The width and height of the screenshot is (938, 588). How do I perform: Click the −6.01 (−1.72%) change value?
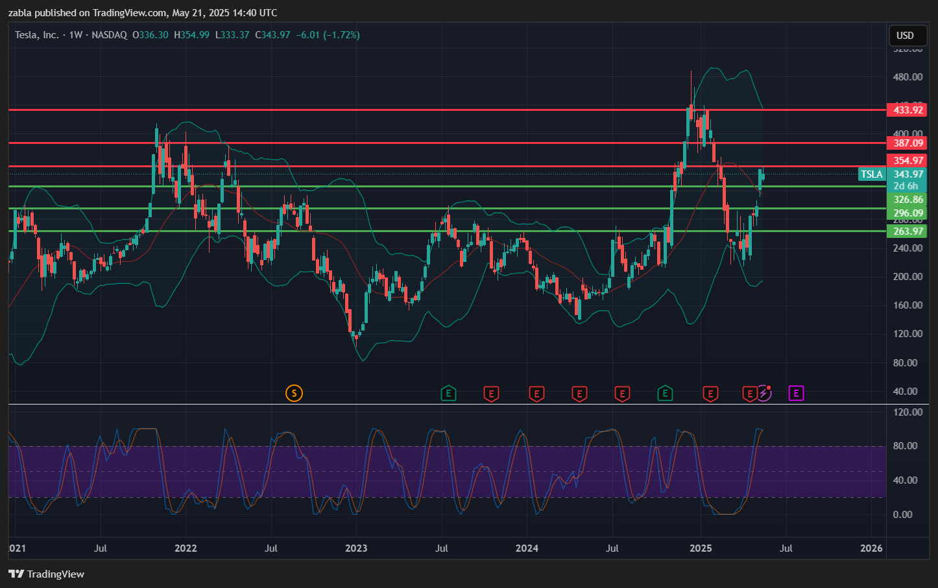point(328,35)
